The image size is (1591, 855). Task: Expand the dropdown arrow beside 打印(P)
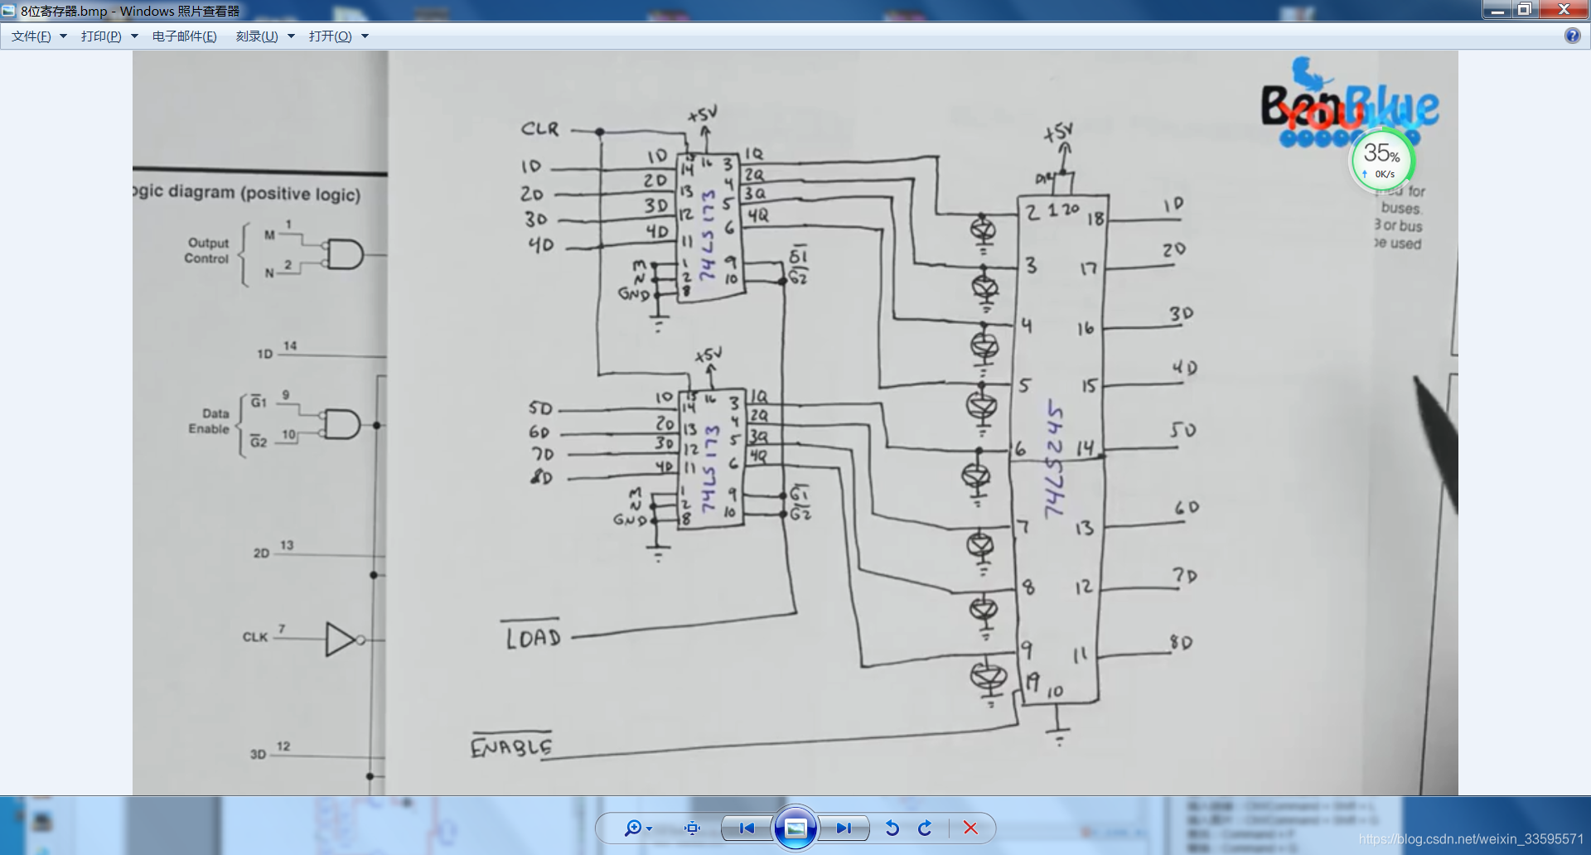134,36
